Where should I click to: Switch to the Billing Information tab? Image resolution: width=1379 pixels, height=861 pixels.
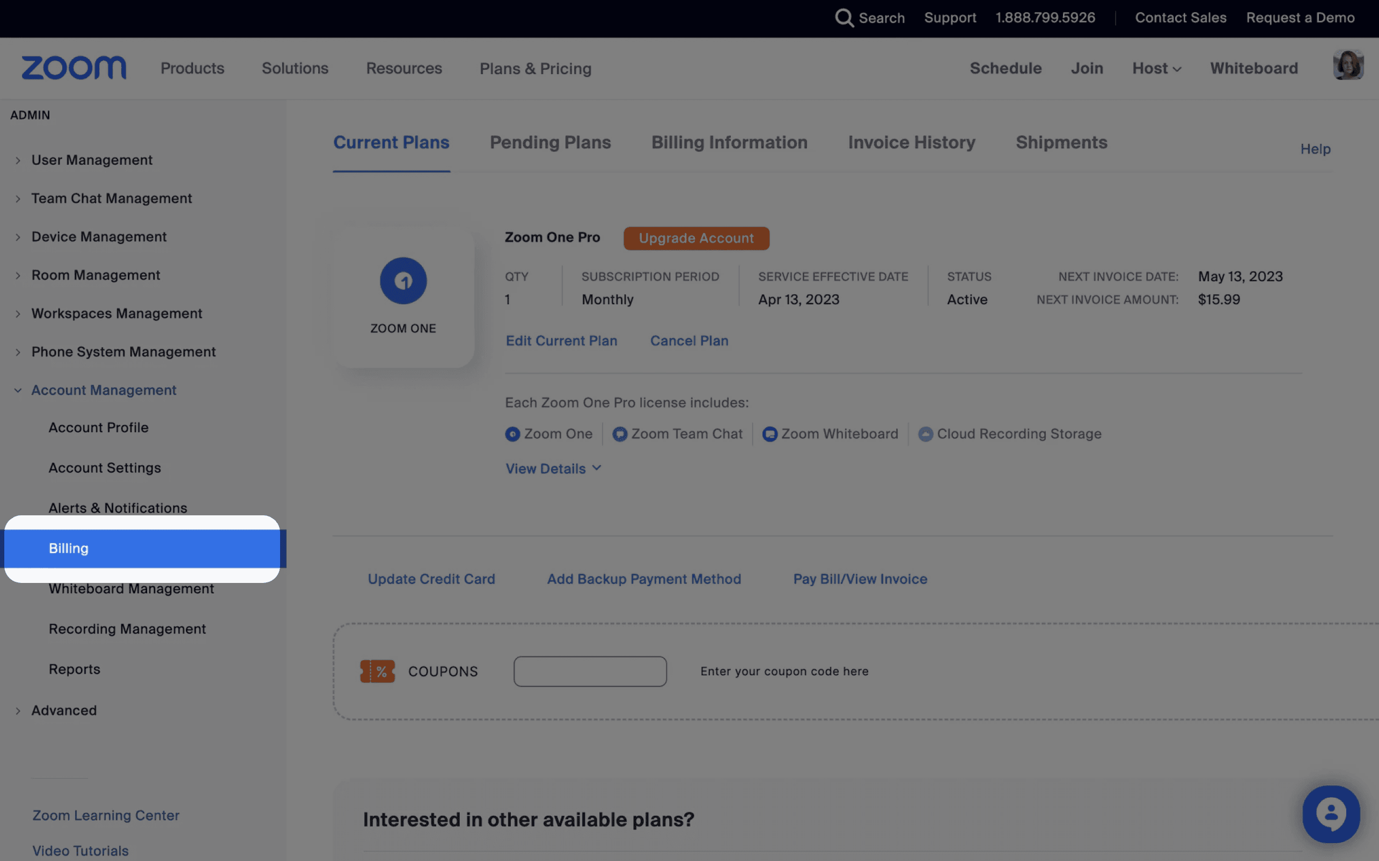[x=729, y=142]
